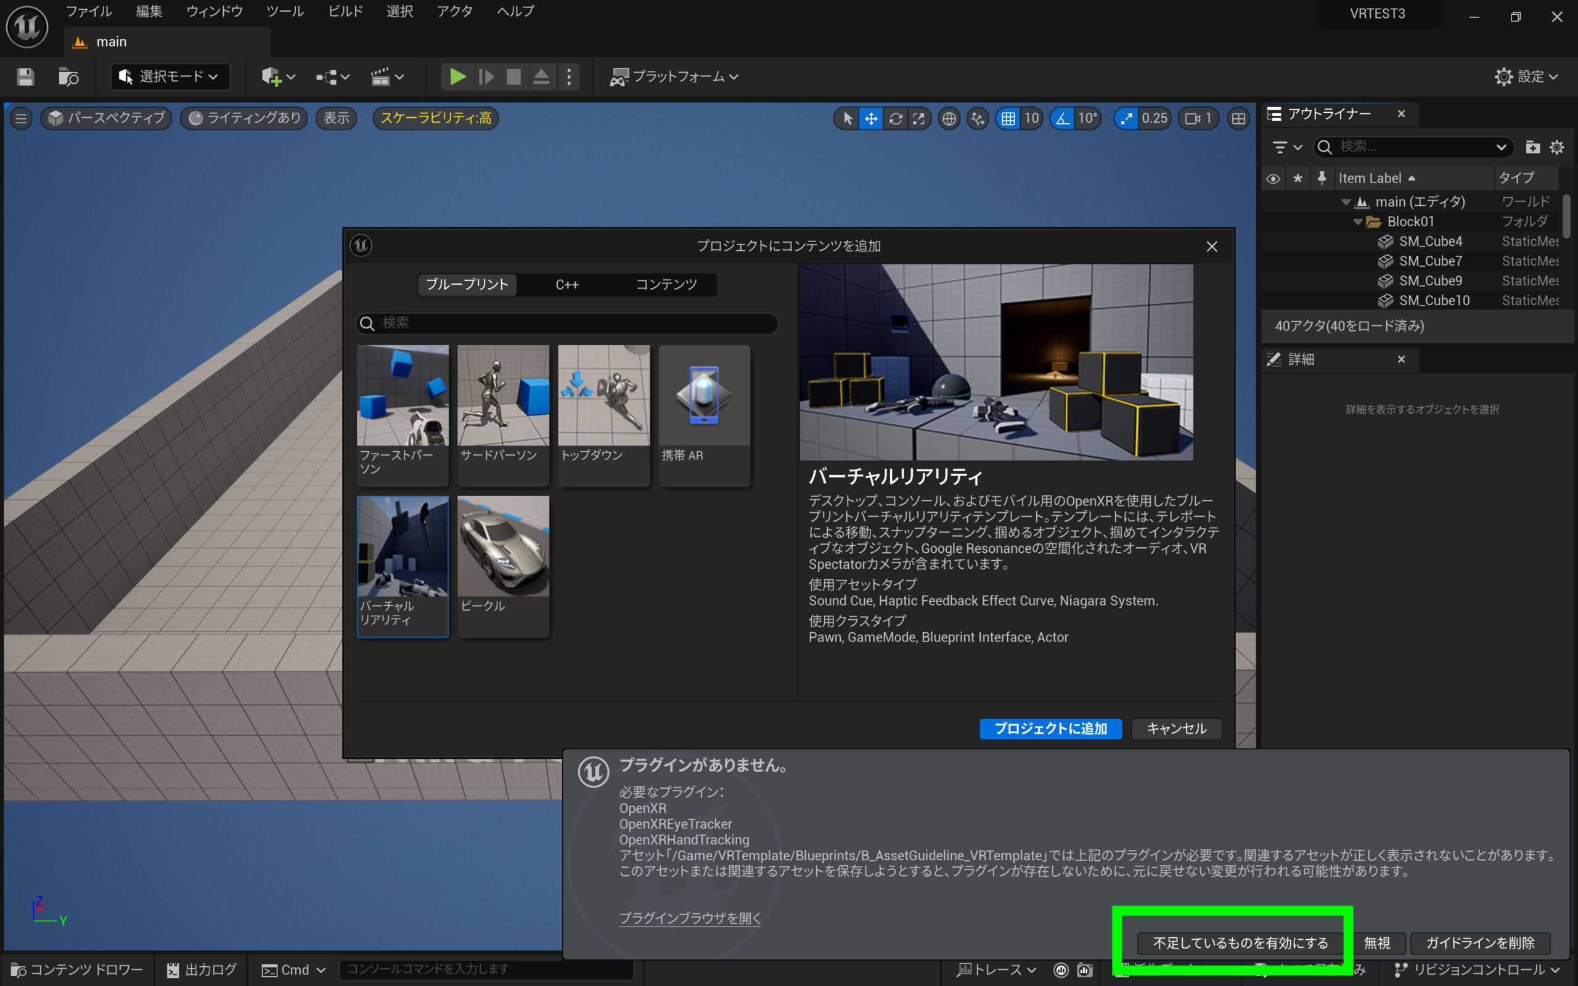Open the 選択モード dropdown
The image size is (1578, 986).
170,77
